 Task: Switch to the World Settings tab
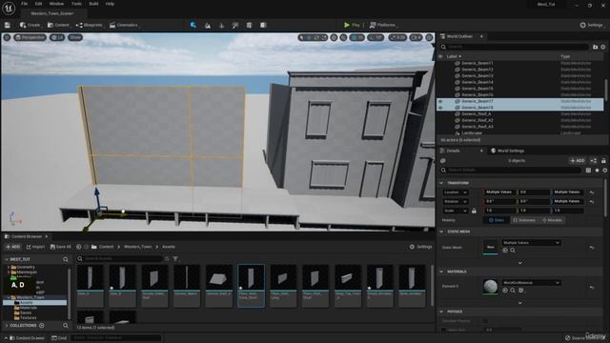point(507,151)
